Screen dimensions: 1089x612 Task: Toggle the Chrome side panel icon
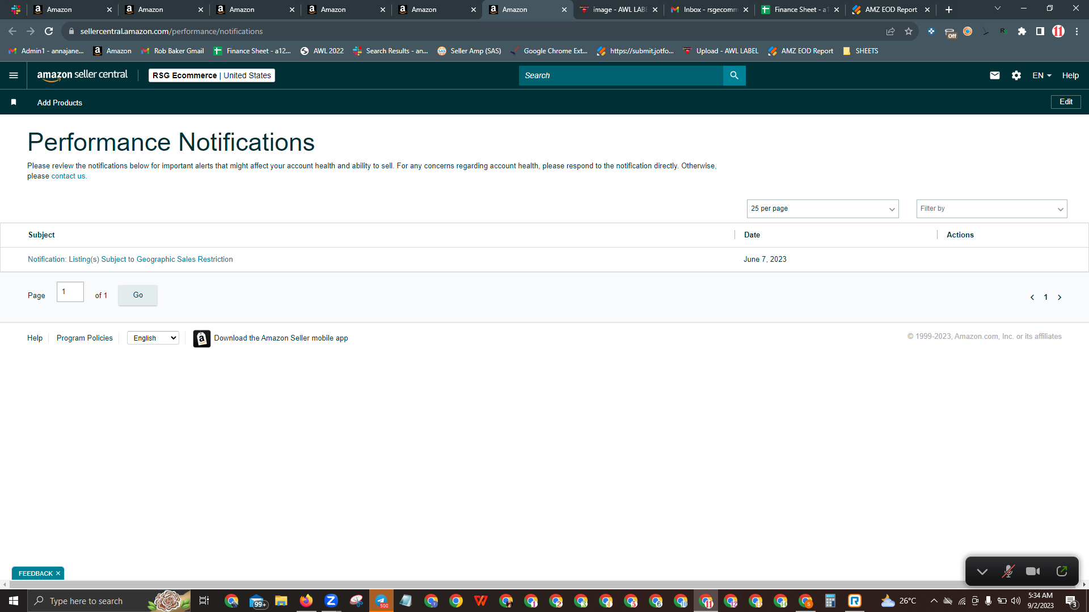pos(1040,31)
